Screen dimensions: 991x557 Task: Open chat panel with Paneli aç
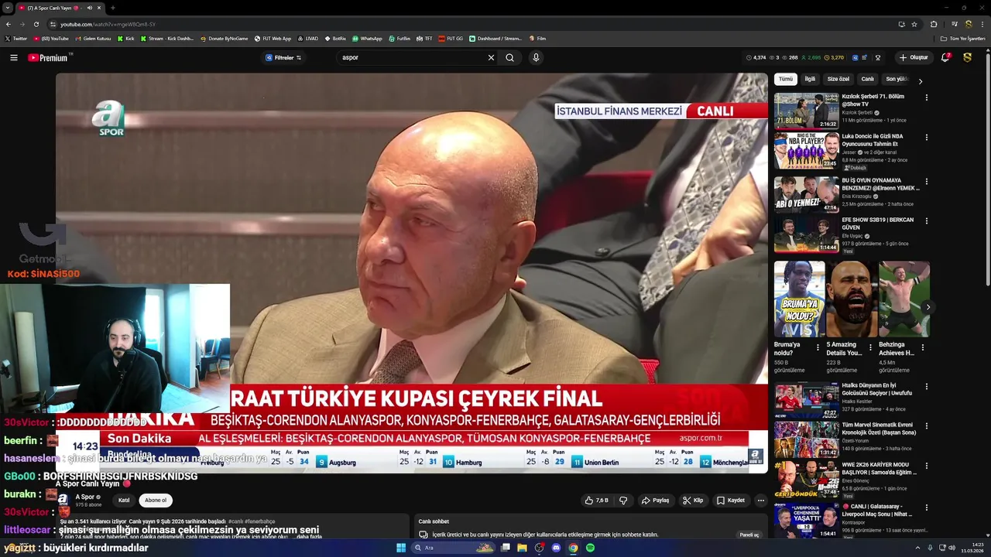tap(749, 535)
